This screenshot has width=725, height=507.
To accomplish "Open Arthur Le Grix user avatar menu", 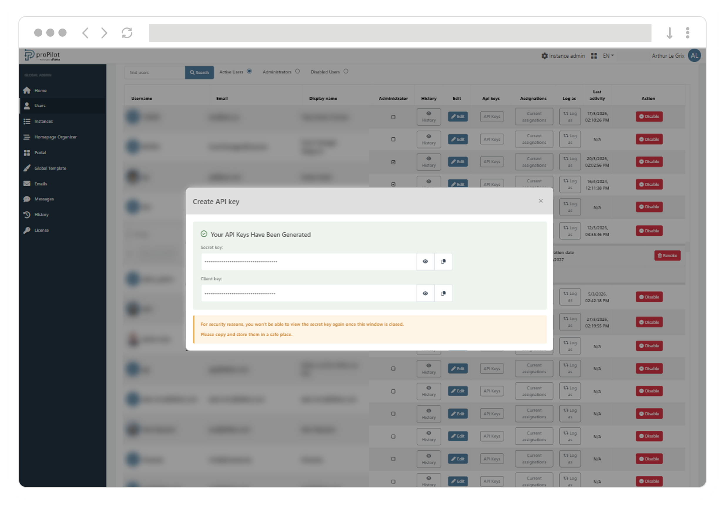I will pyautogui.click(x=694, y=56).
